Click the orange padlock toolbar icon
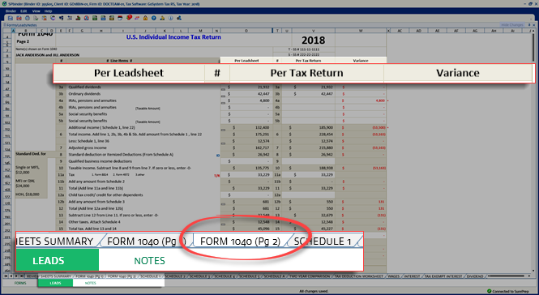 click(x=145, y=18)
